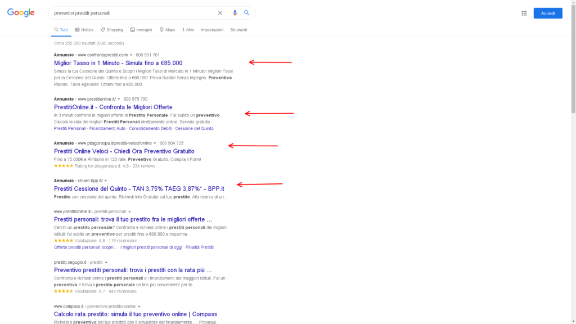Screen dimensions: 576x324
Task: Click the Accedi sign-in button
Action: pyautogui.click(x=548, y=13)
